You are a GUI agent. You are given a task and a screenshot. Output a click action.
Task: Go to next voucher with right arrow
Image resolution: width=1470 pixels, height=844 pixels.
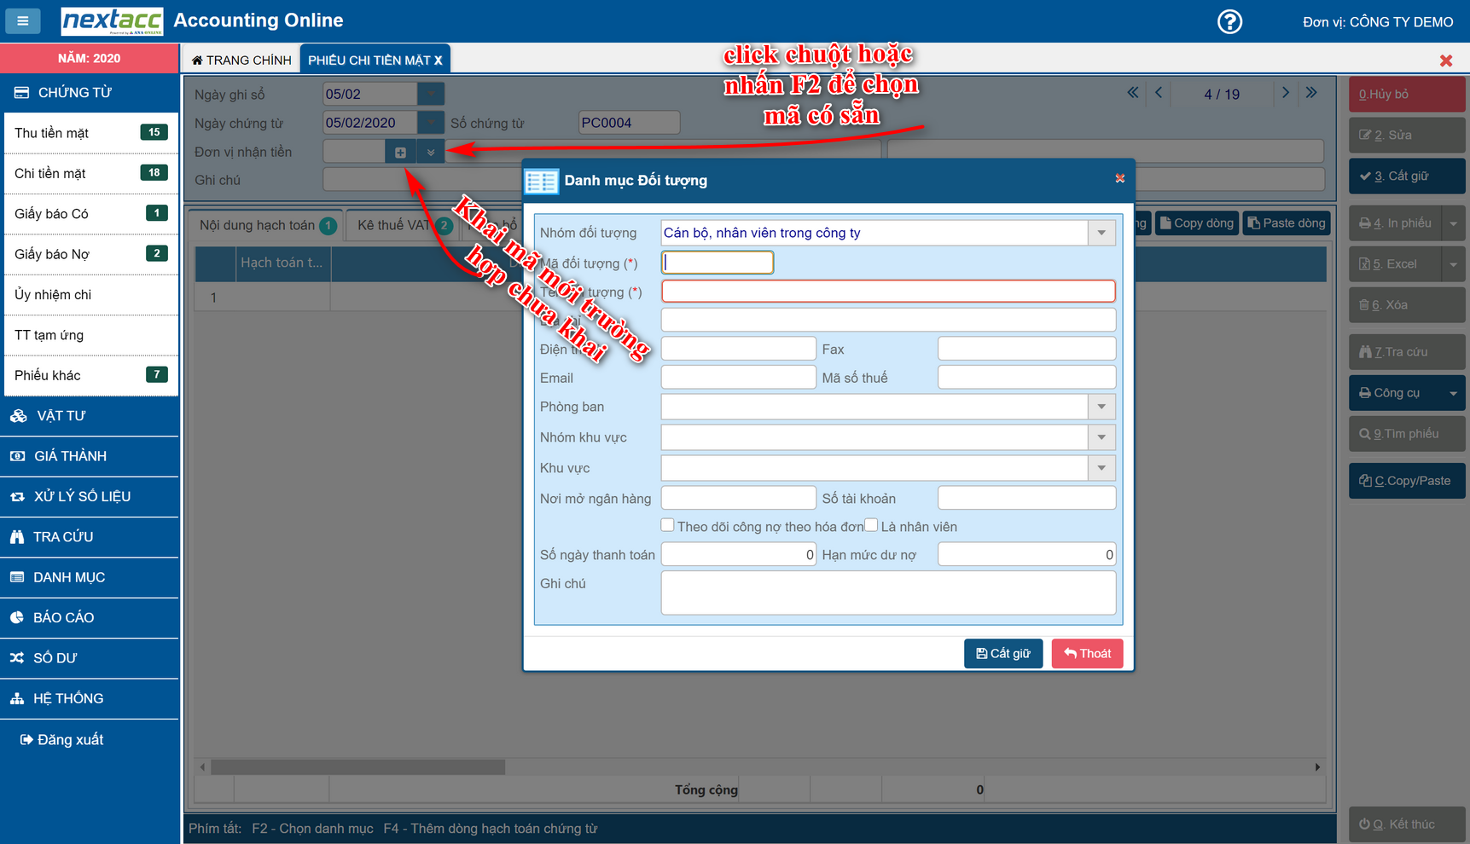click(x=1285, y=93)
